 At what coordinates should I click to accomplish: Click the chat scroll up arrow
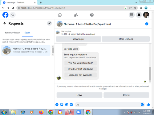tap(150, 45)
